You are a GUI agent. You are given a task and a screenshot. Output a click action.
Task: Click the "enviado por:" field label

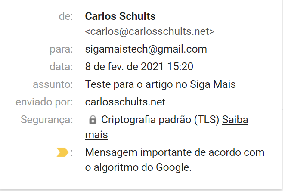click(x=44, y=102)
